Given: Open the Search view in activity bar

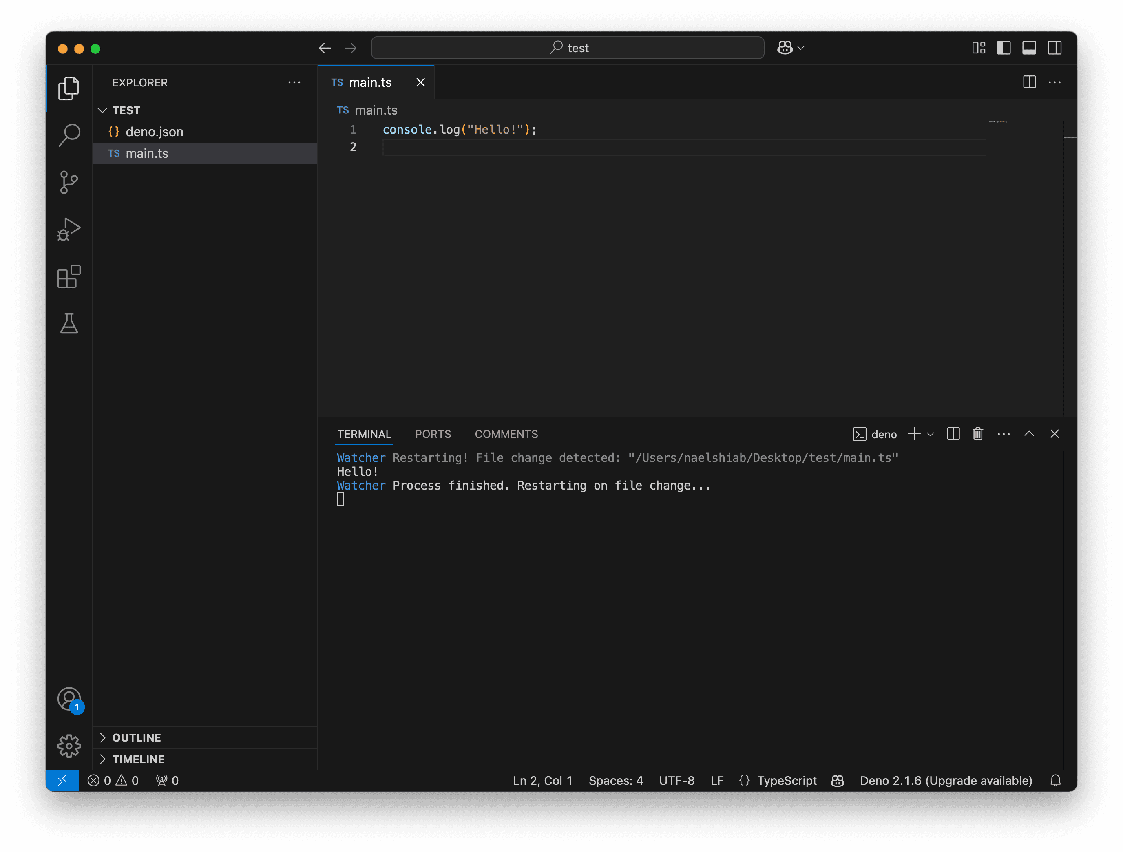Looking at the screenshot, I should (69, 135).
